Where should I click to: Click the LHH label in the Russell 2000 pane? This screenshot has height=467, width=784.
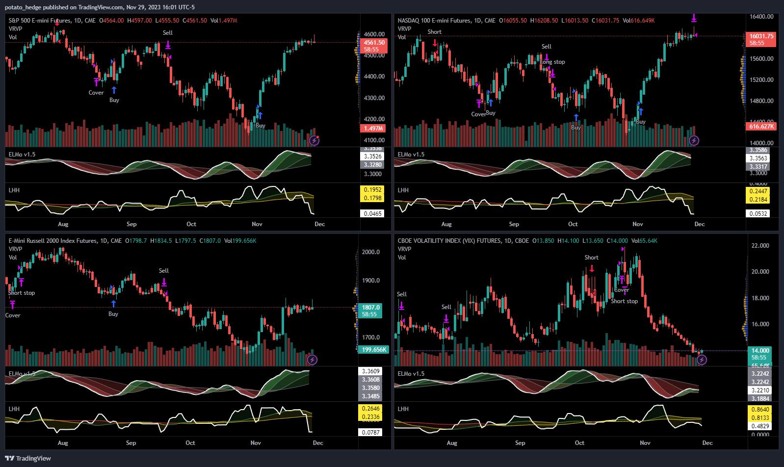click(14, 409)
